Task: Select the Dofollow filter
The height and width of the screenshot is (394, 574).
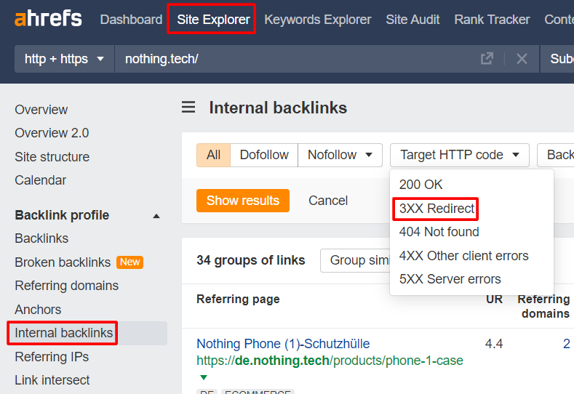Action: (x=264, y=155)
